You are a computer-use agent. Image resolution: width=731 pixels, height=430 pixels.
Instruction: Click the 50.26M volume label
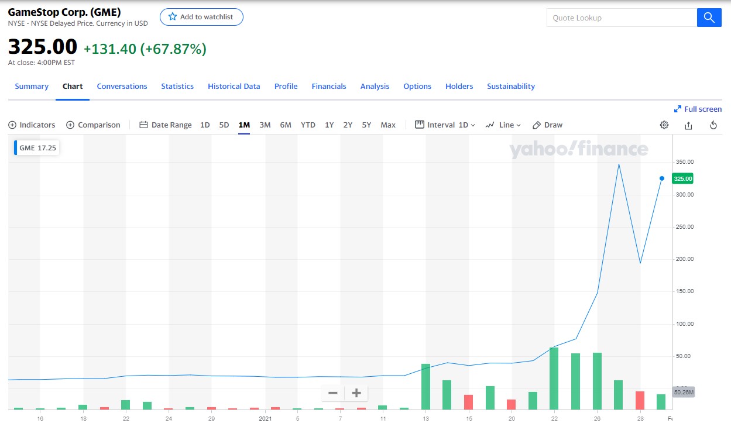point(683,392)
